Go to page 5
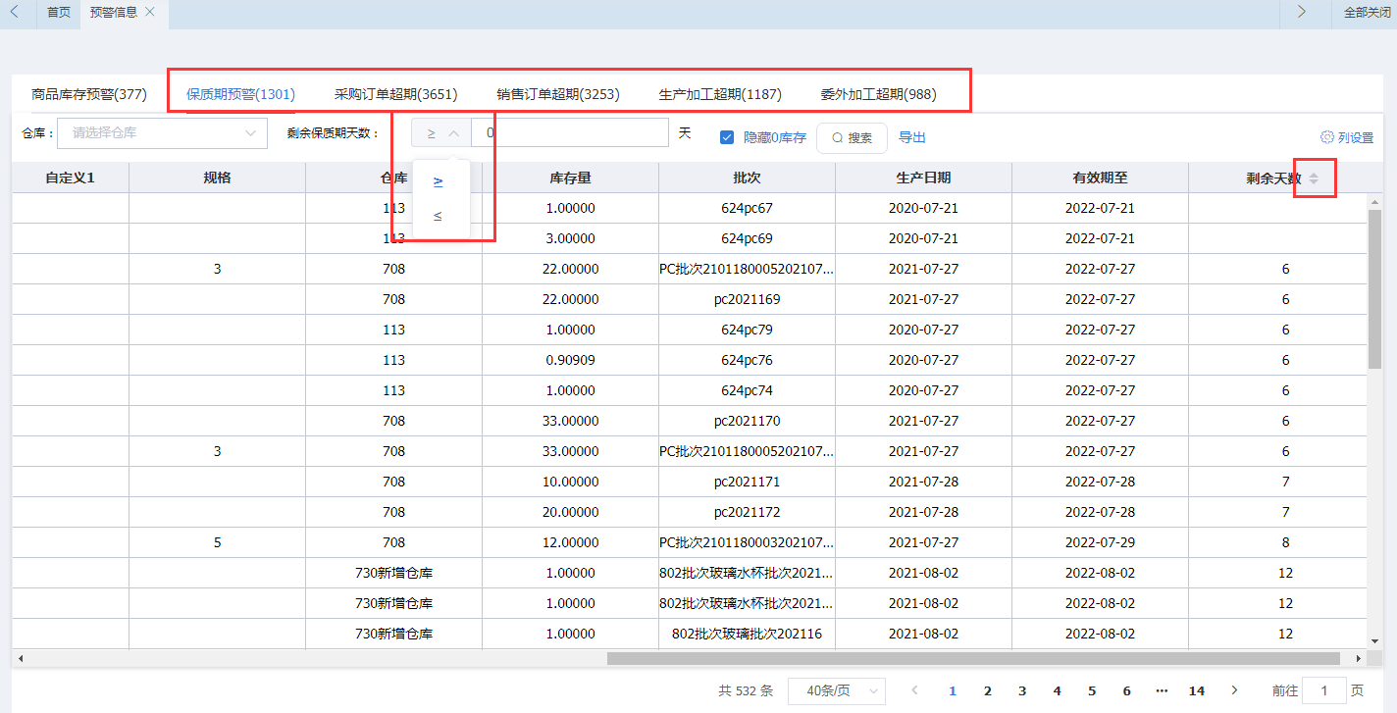 1092,691
